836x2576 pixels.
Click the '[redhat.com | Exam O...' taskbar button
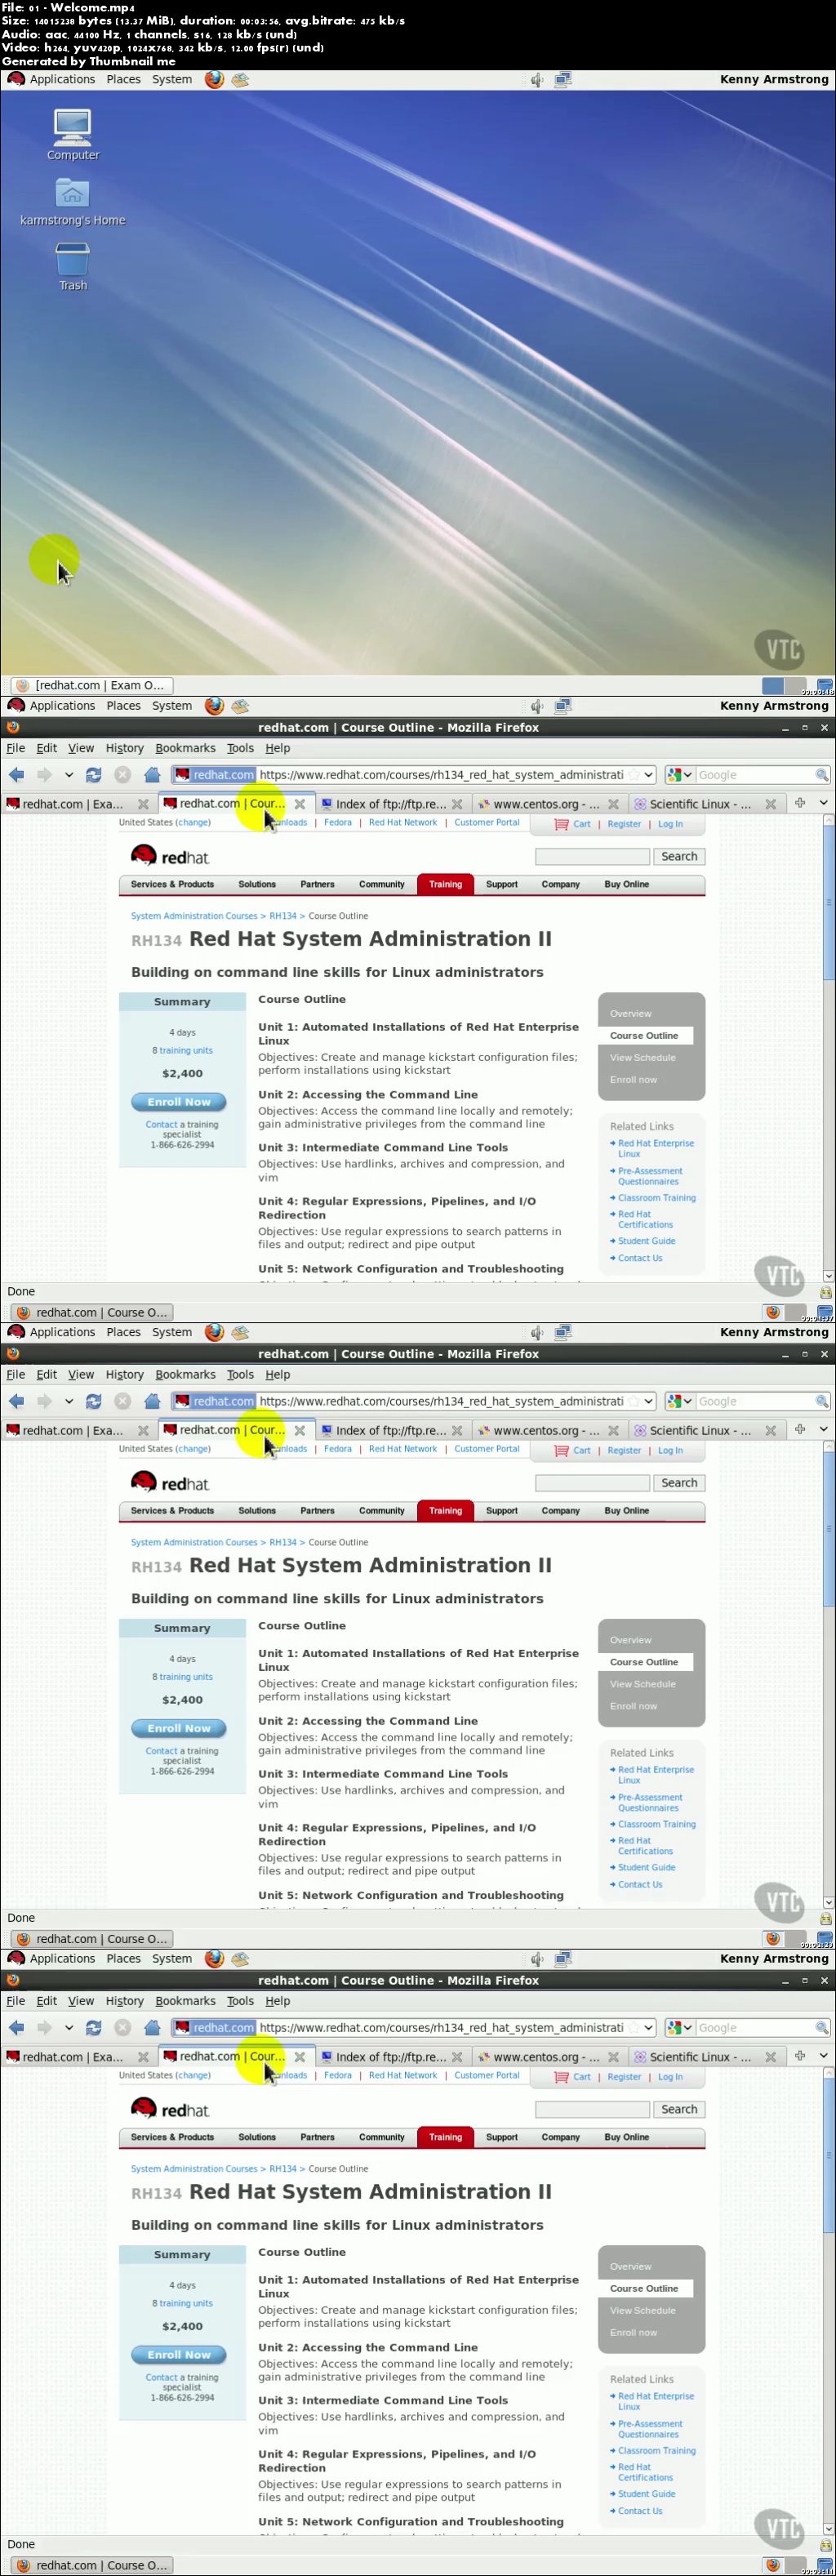[92, 685]
